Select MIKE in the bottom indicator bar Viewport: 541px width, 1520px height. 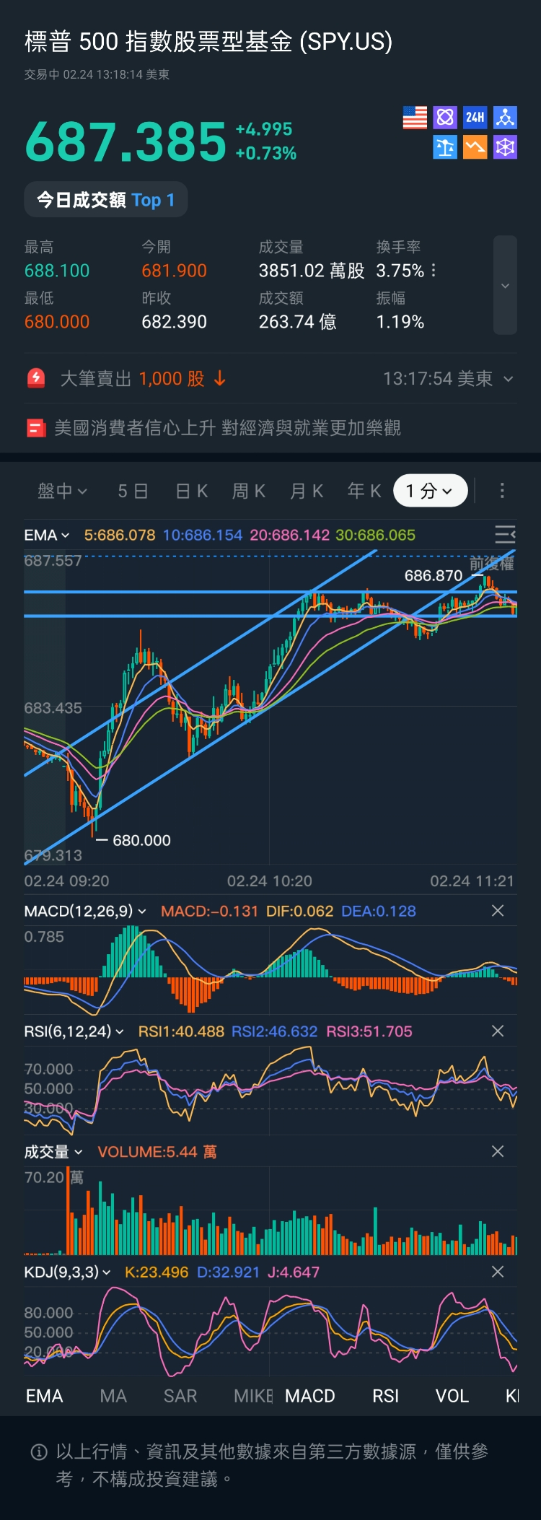253,1396
